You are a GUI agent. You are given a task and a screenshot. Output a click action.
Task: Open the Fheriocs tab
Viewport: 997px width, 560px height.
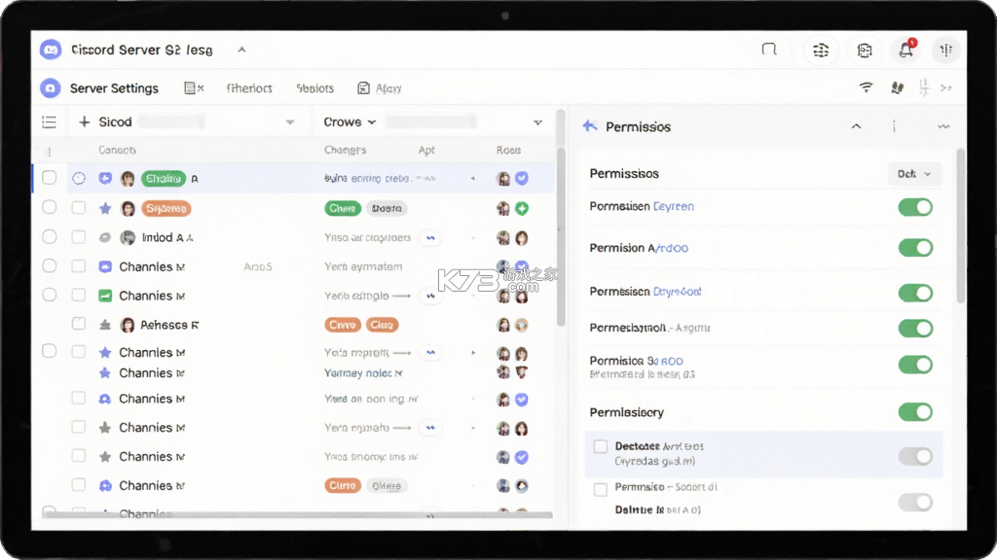tap(249, 88)
